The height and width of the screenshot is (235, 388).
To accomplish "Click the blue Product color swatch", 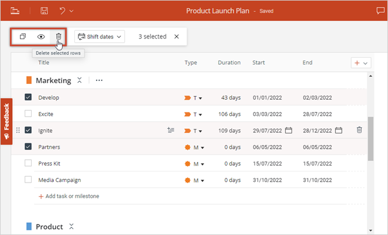I will [x=29, y=226].
